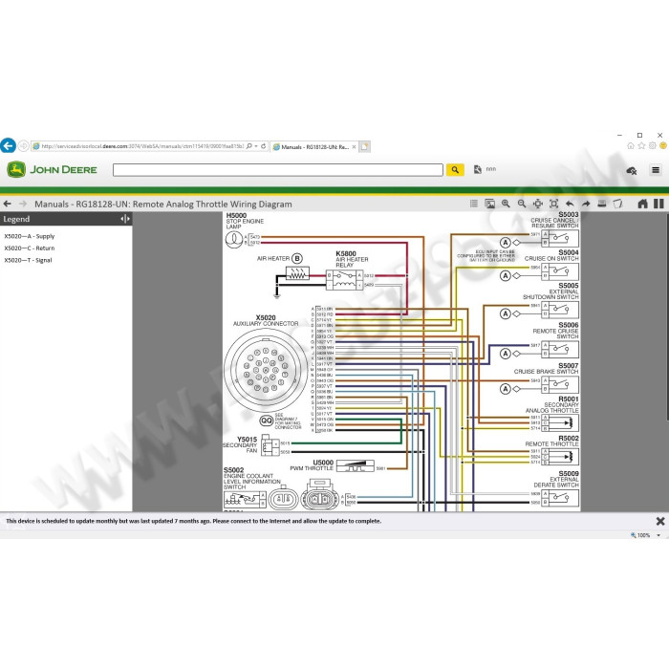Open browser Tools gear icon

(653, 146)
